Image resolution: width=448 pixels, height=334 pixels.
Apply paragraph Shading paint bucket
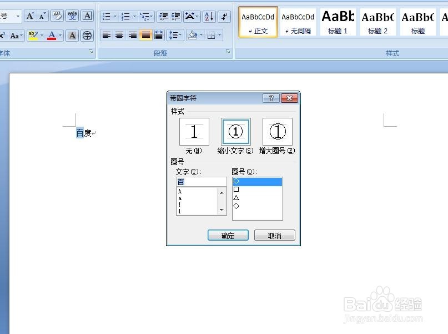pyautogui.click(x=193, y=35)
